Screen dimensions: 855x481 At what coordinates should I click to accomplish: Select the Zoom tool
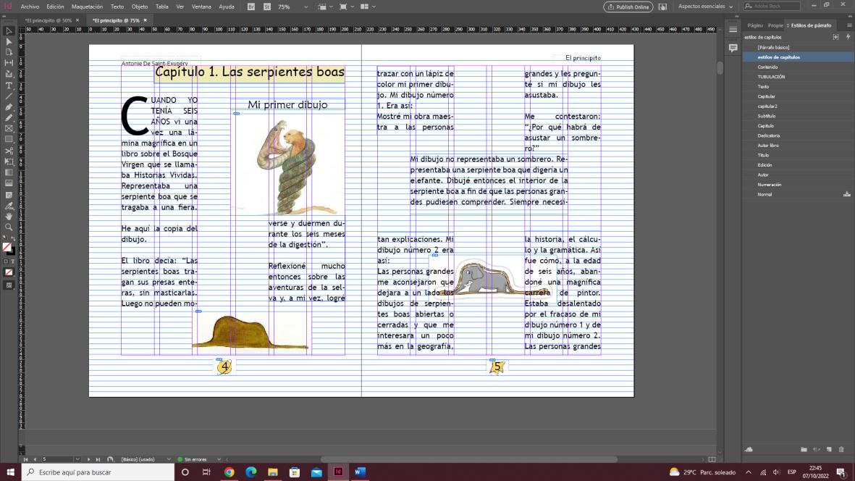(x=9, y=227)
